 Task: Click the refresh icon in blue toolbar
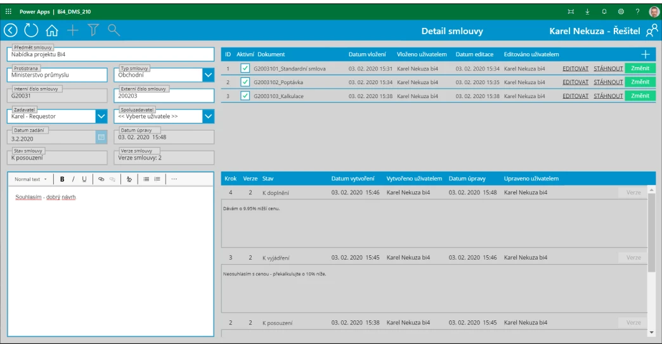(31, 30)
